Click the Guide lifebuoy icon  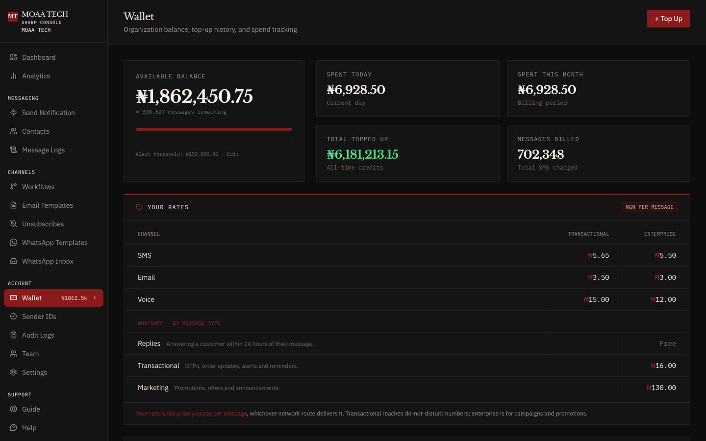tap(14, 409)
